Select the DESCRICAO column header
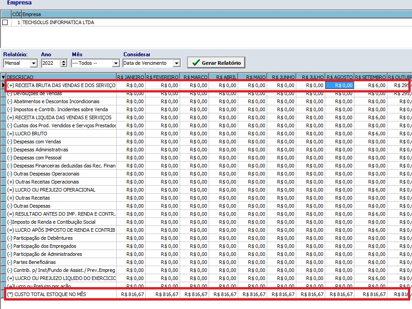The height and width of the screenshot is (309, 412). pyautogui.click(x=61, y=77)
